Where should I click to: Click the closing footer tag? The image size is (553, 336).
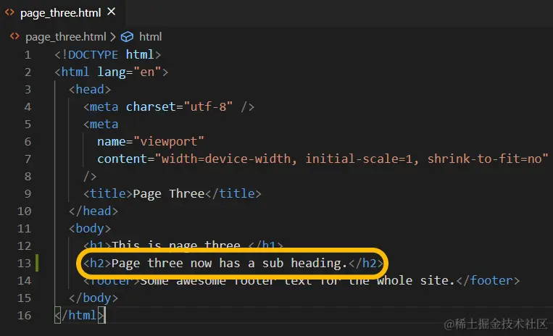488,281
